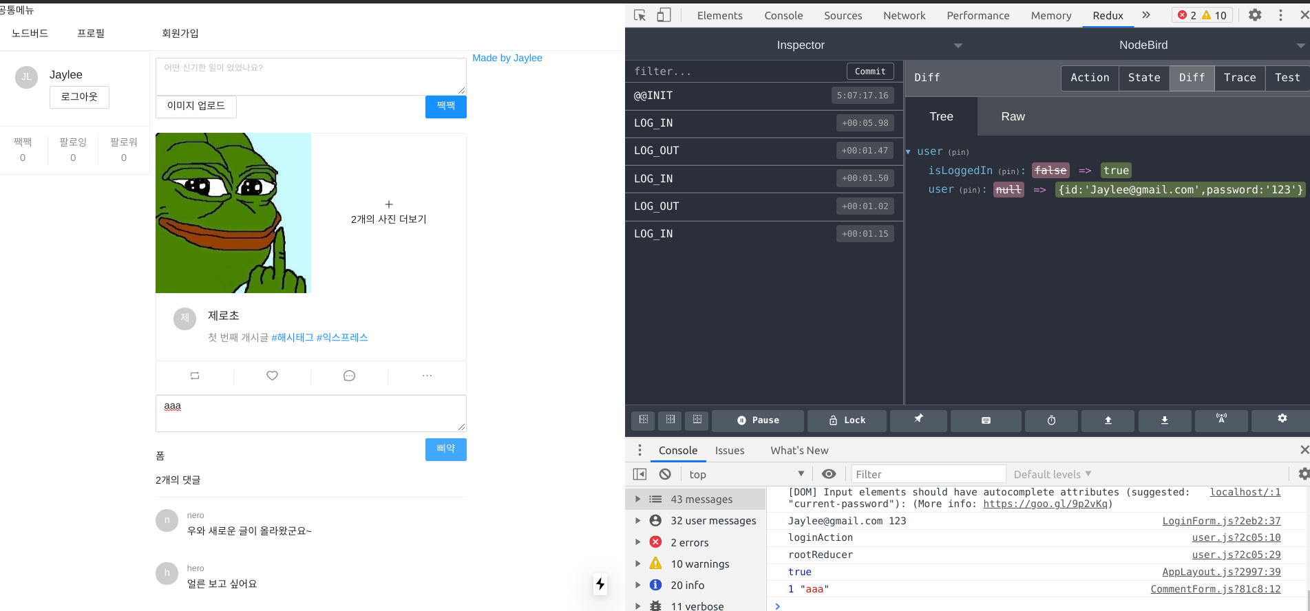Click the comment bubble icon on the post

(x=349, y=376)
